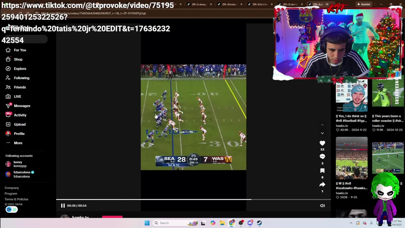This screenshot has height=228, width=405.
Task: Click the red Follow button beside hawks.tv
Action: (112, 217)
